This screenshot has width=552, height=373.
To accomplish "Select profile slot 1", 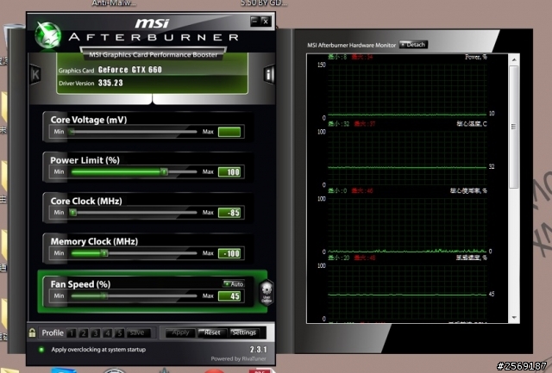I will pyautogui.click(x=72, y=333).
